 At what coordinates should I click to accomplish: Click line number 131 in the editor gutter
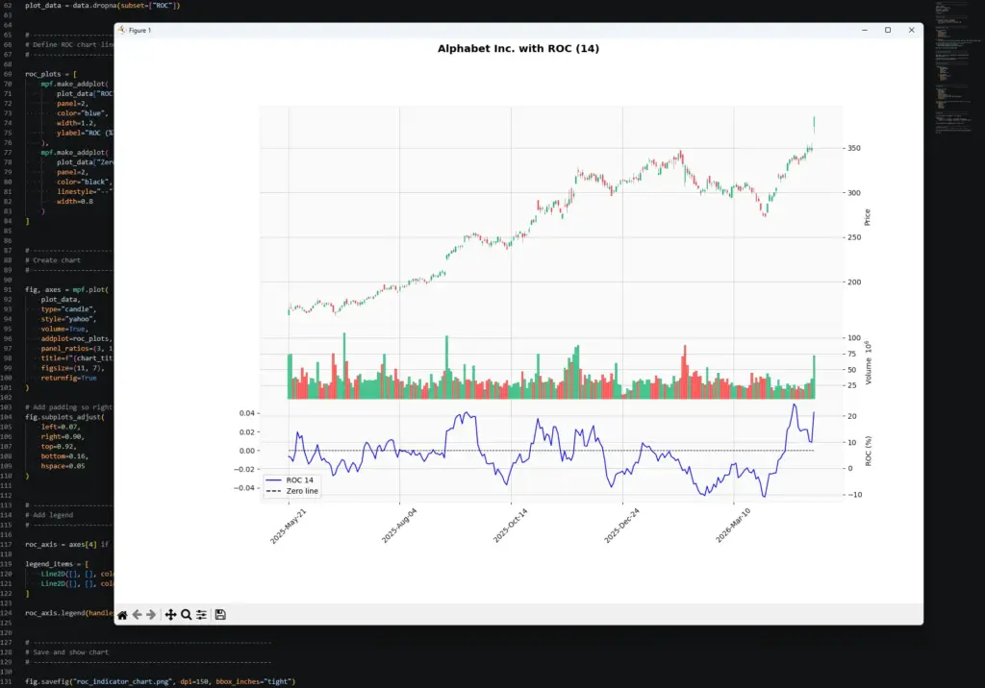coord(7,681)
